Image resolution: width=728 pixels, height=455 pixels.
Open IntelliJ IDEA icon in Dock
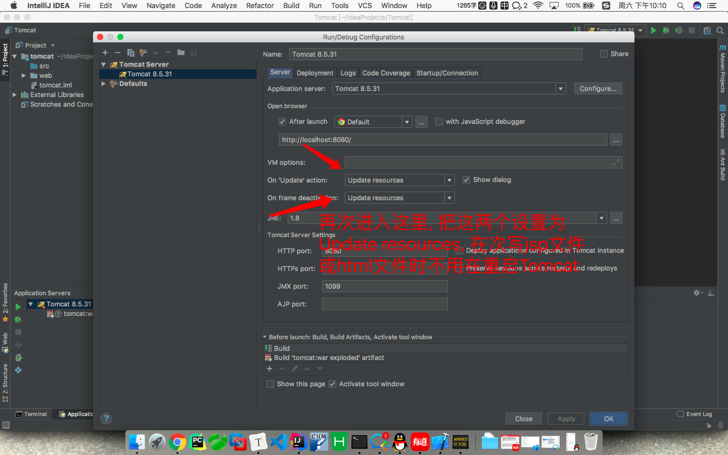(298, 442)
